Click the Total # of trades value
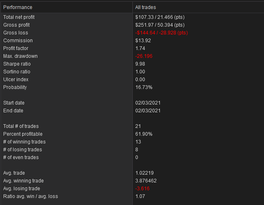Image resolution: width=264 pixels, height=205 pixels. pyautogui.click(x=138, y=126)
